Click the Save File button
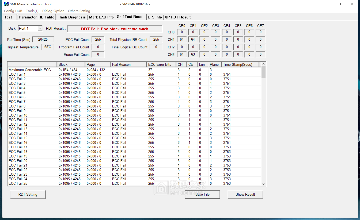The image size is (360, 220). click(x=202, y=194)
